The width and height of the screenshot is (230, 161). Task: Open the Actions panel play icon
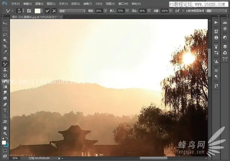(216, 23)
